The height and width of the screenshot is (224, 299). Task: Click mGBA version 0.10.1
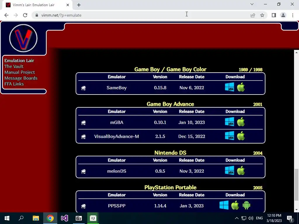click(x=160, y=123)
